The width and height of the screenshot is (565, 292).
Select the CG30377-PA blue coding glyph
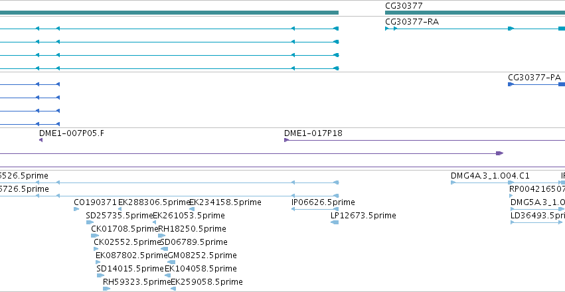536,84
